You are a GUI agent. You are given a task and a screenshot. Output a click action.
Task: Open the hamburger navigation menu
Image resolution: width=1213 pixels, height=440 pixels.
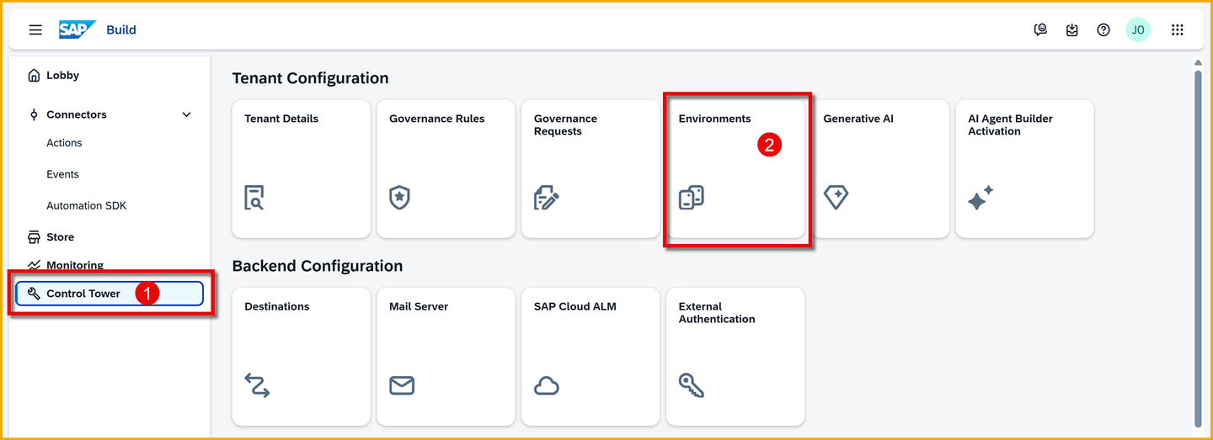(35, 29)
